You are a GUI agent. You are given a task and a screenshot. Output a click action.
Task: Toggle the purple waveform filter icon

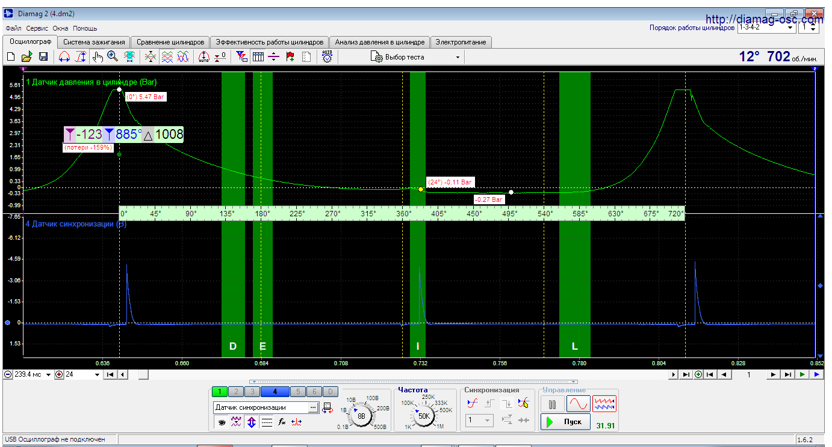tap(236, 422)
